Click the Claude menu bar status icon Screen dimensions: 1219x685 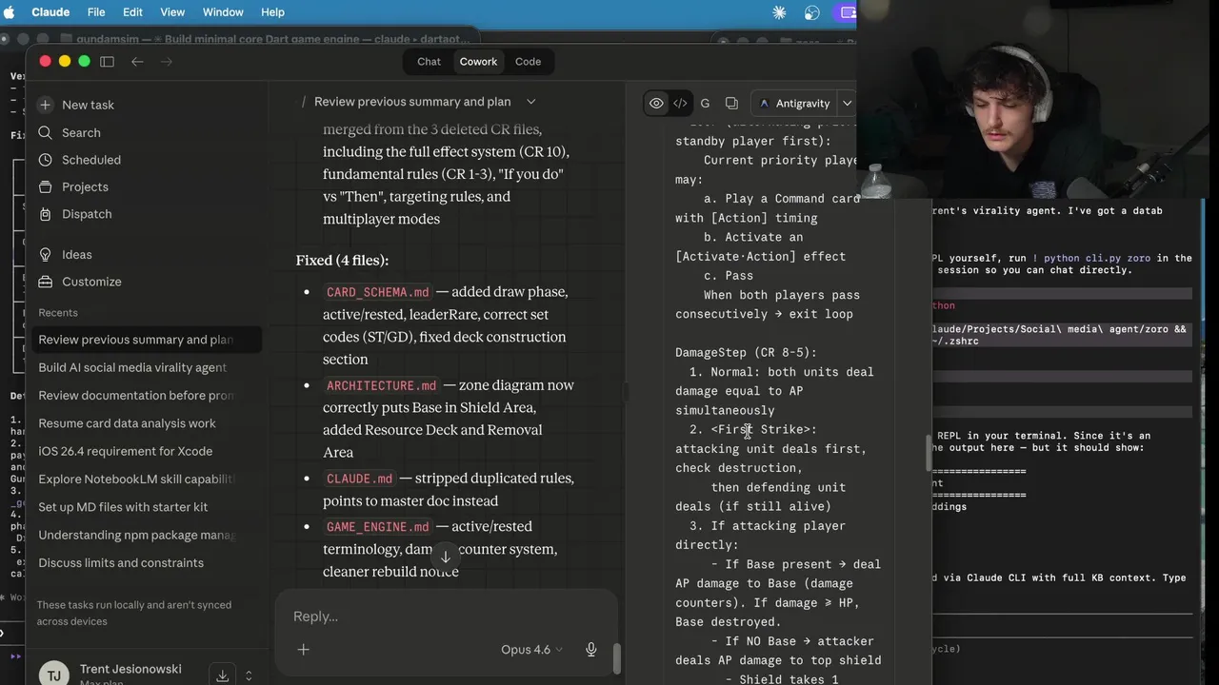coord(779,12)
